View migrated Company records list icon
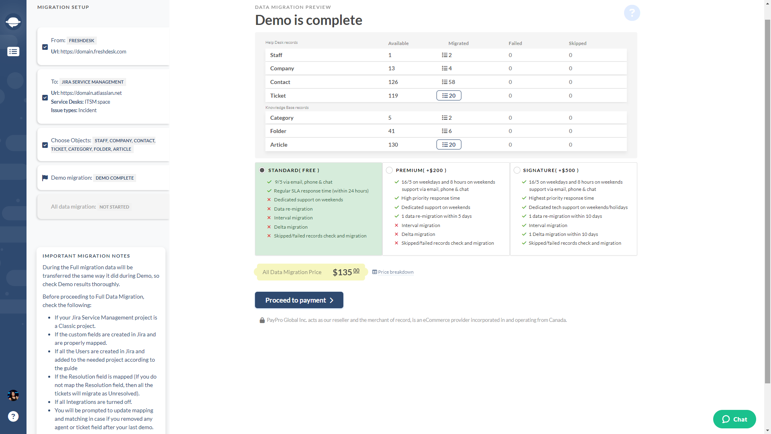The image size is (771, 434). tap(445, 68)
